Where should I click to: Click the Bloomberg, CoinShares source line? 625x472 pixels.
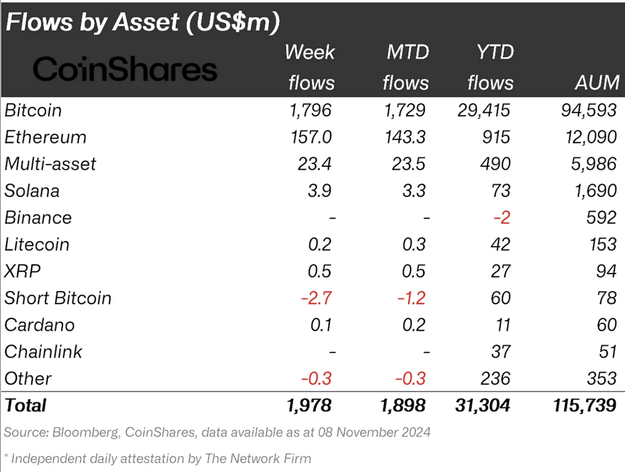click(x=217, y=432)
